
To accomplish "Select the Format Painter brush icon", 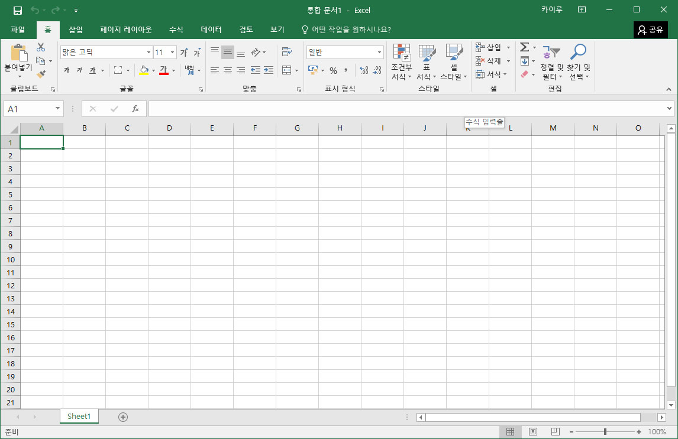I will click(x=41, y=74).
